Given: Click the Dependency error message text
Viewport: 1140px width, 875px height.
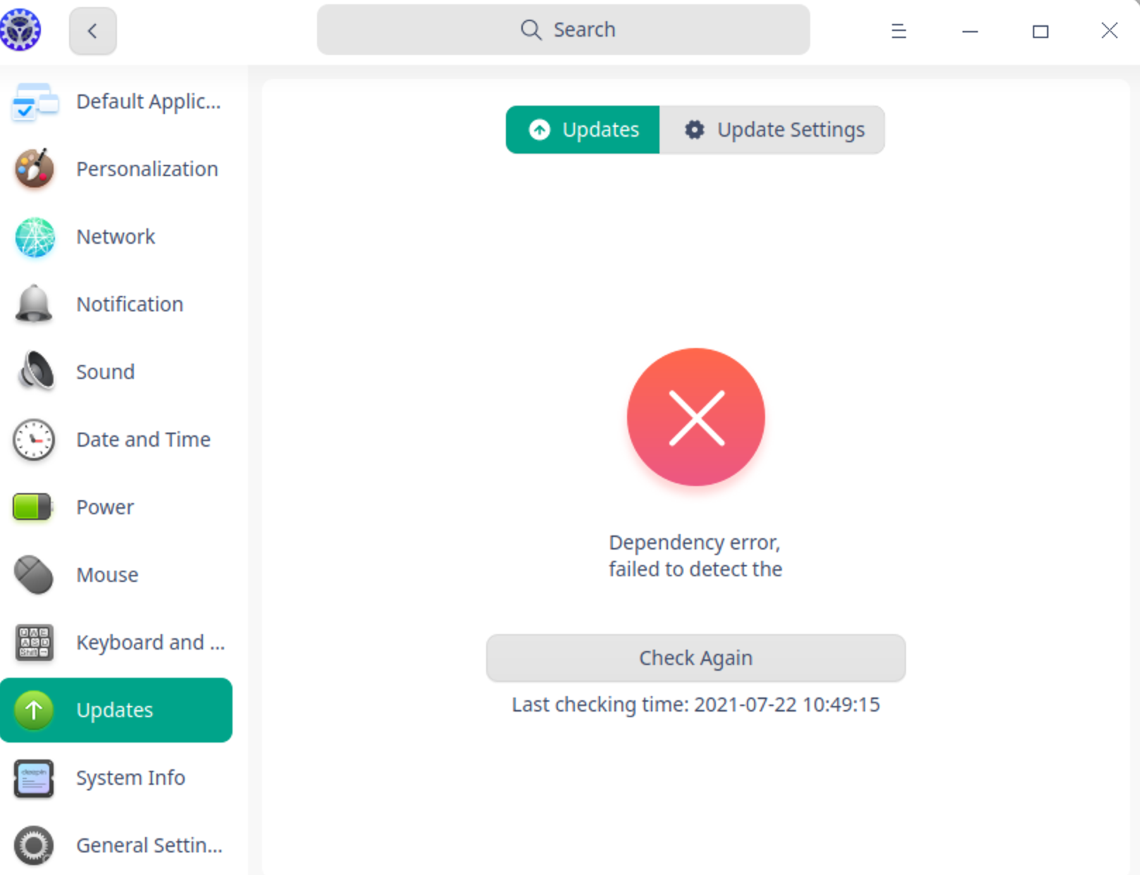Looking at the screenshot, I should (696, 556).
